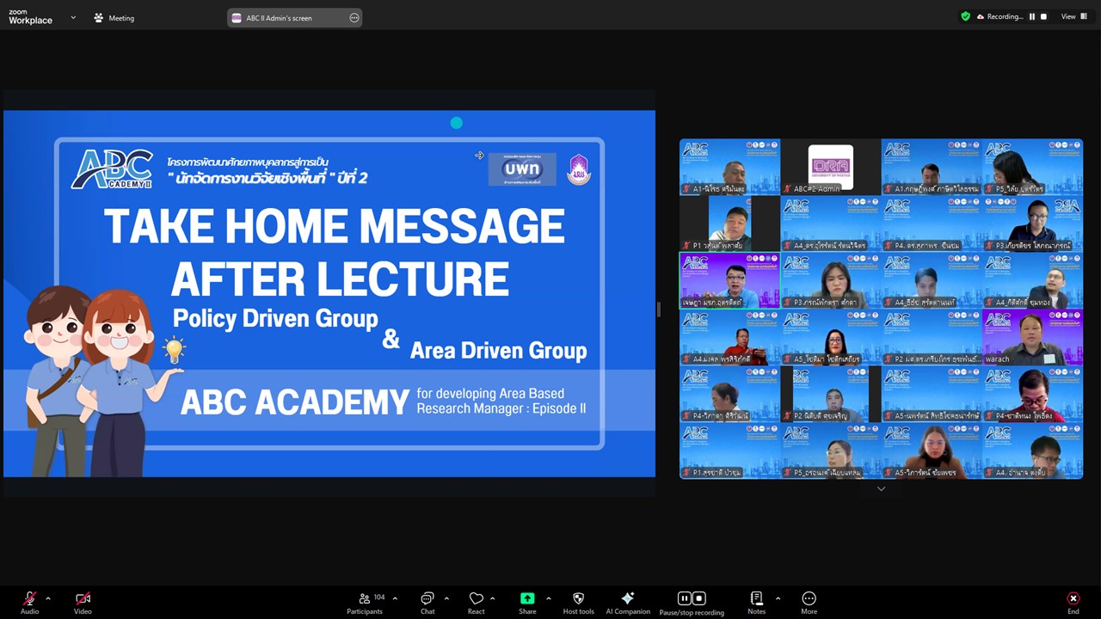Image resolution: width=1101 pixels, height=619 pixels.
Task: Open the More options menu
Action: 809,602
